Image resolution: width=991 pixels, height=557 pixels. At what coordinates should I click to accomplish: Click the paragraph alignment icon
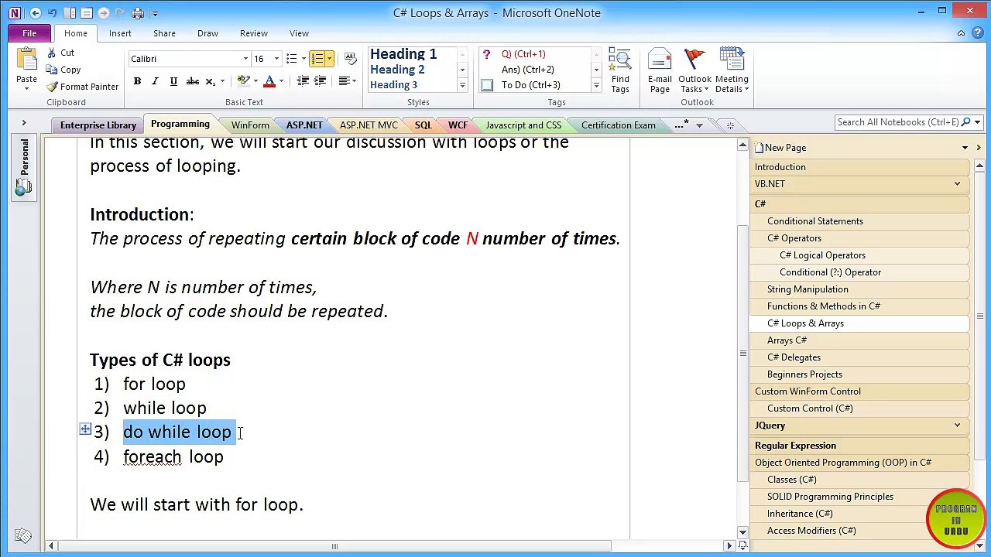(345, 81)
